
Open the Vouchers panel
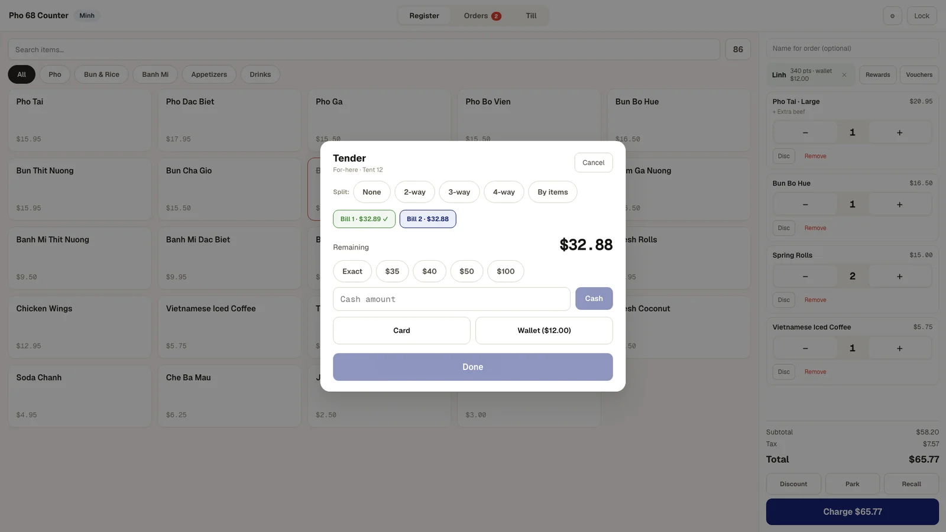(919, 75)
